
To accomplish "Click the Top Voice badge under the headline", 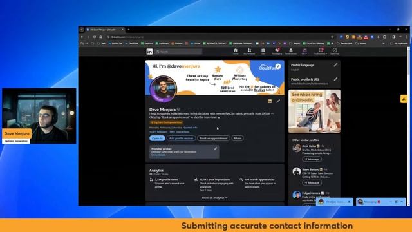I will [166, 122].
